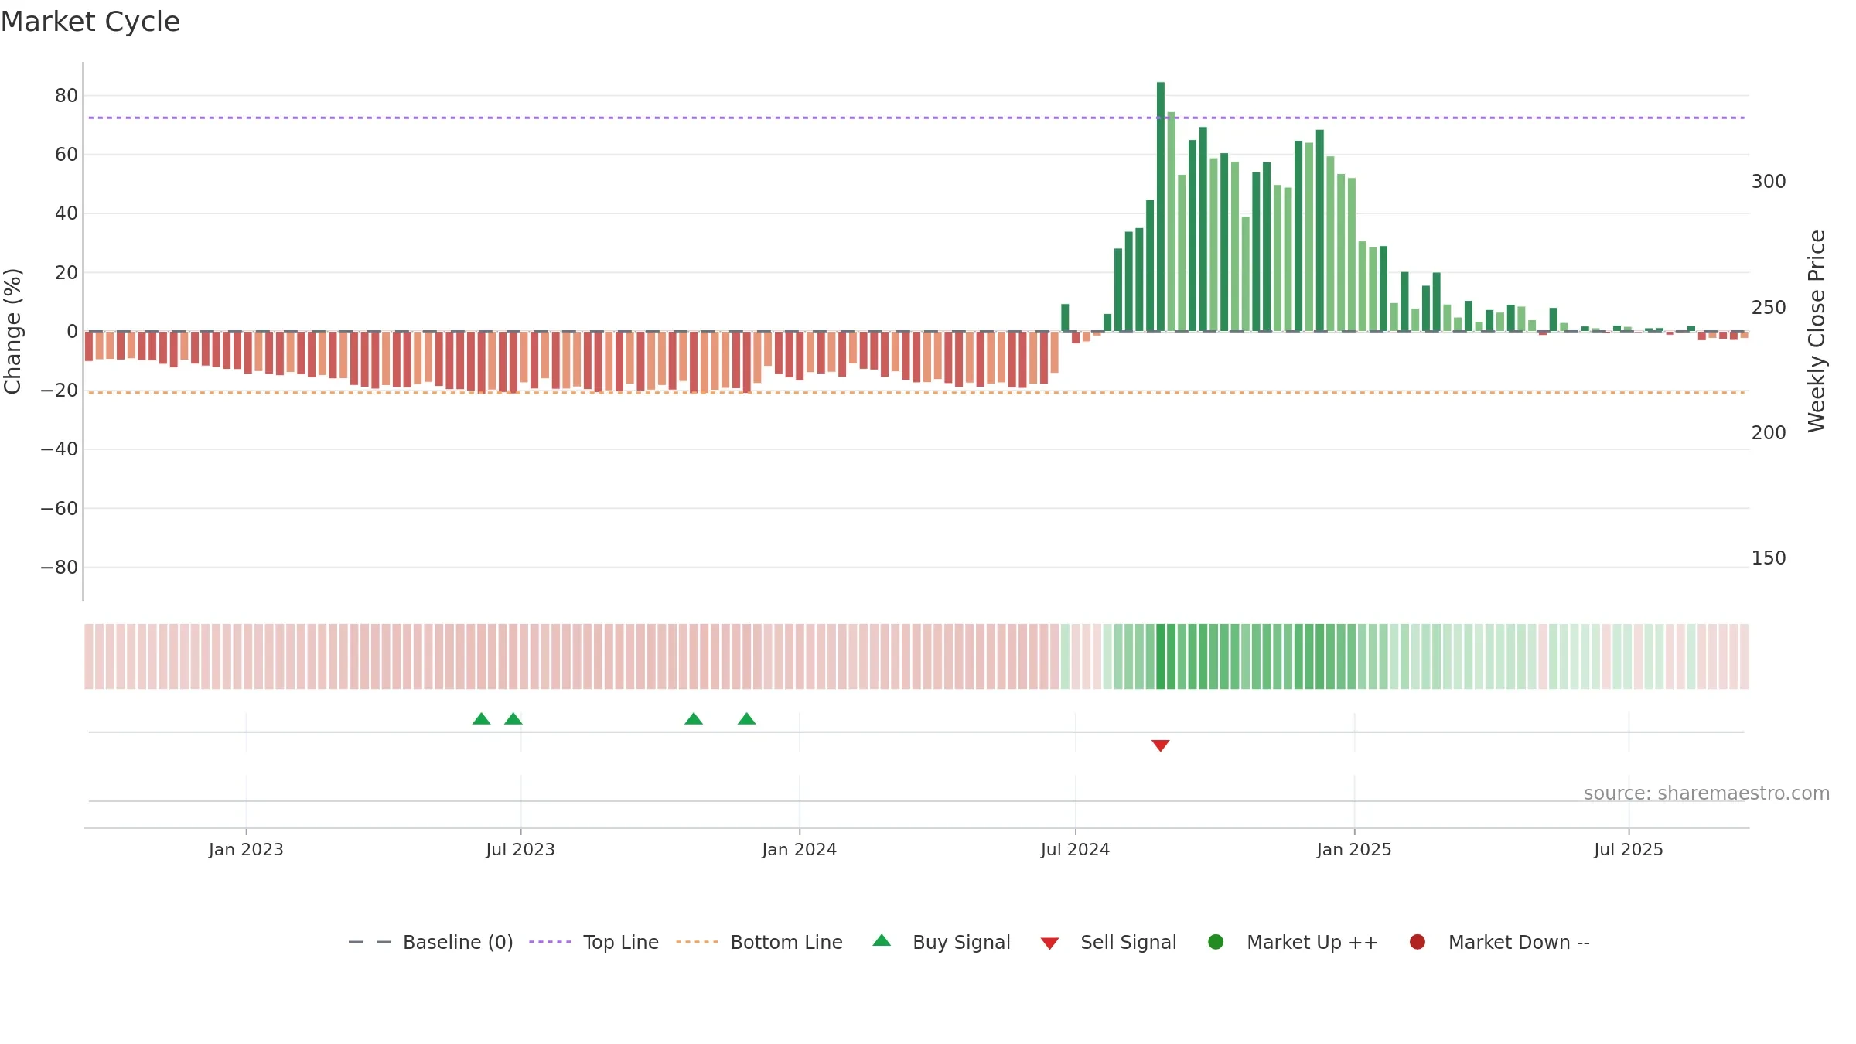Click the tallest green bar, above 80 percent
Image resolution: width=1856 pixels, height=1044 pixels.
pos(1161,206)
